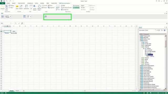Image resolution: width=168 pixels, height=94 pixels.
Task: Switch to the INSERT ribbon tab
Action: pyautogui.click(x=14, y=3)
